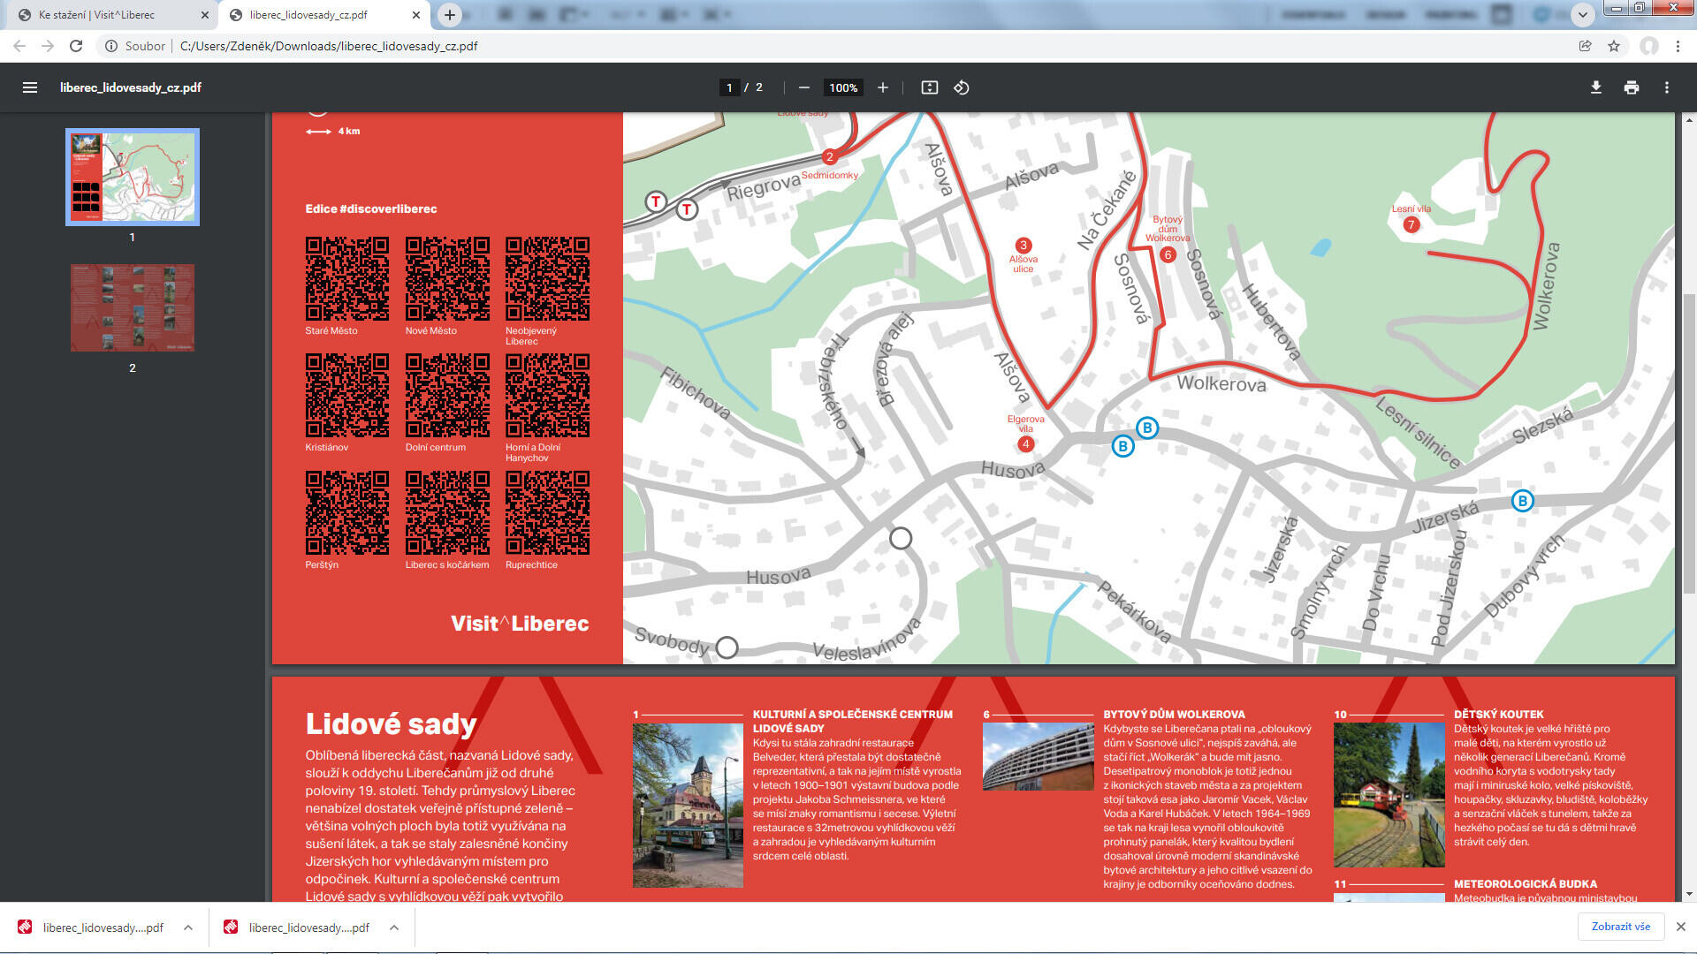Click the fit to page icon
The height and width of the screenshot is (954, 1697).
coord(929,87)
